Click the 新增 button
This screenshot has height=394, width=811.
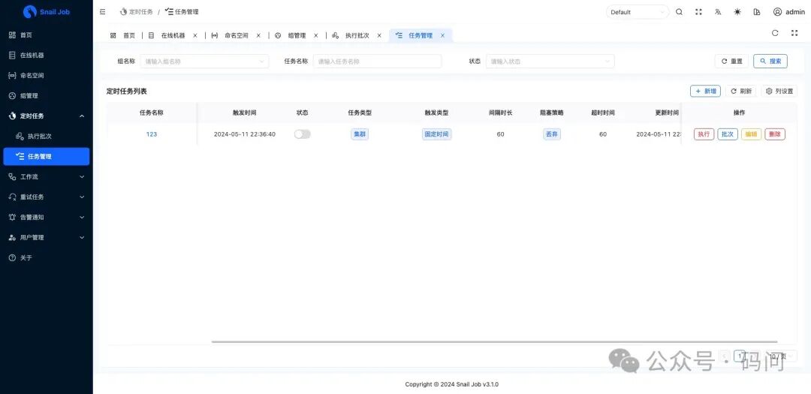tap(705, 91)
